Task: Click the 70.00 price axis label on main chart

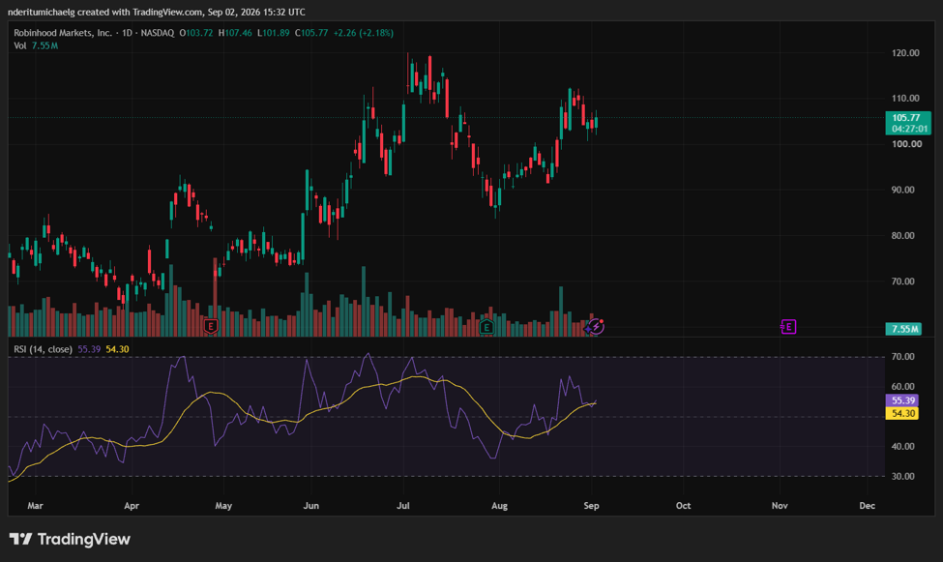Action: [902, 281]
